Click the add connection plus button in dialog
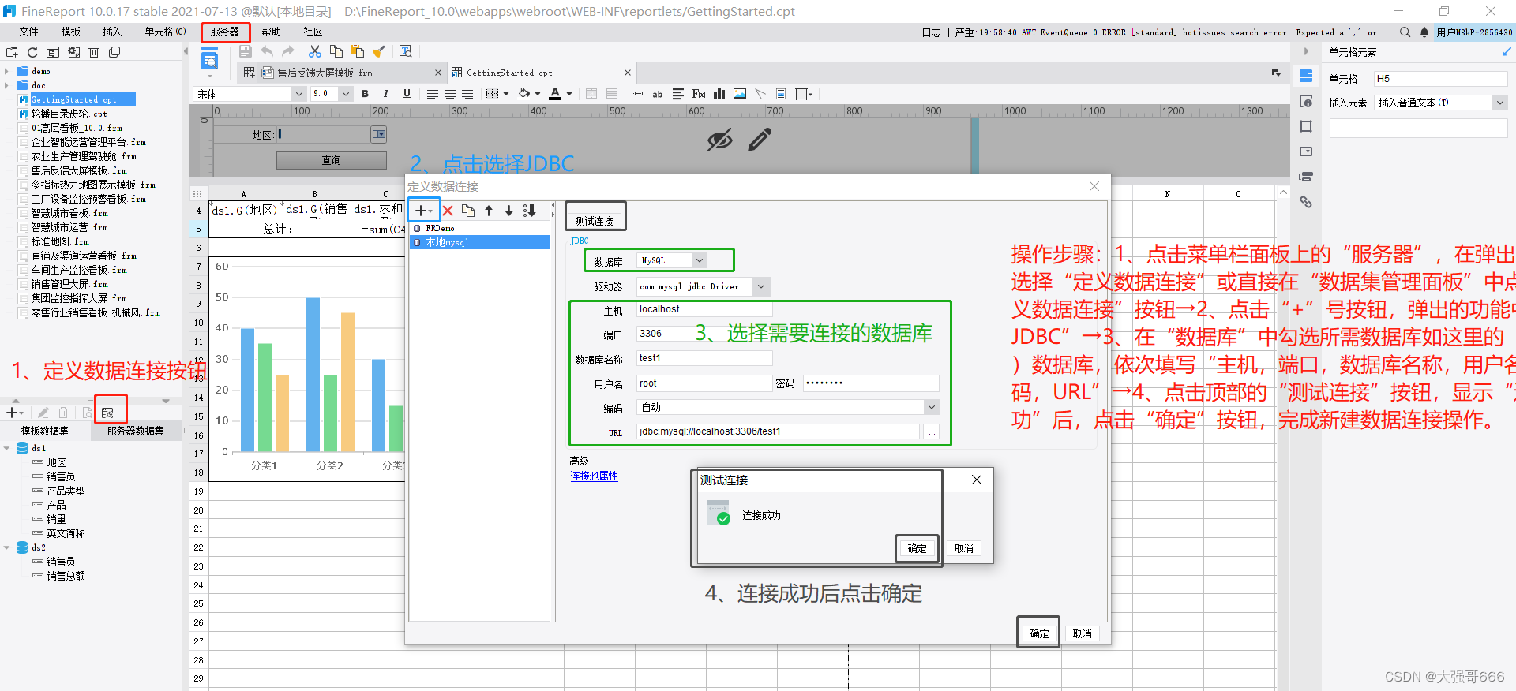Viewport: 1516px width, 691px height. click(424, 211)
